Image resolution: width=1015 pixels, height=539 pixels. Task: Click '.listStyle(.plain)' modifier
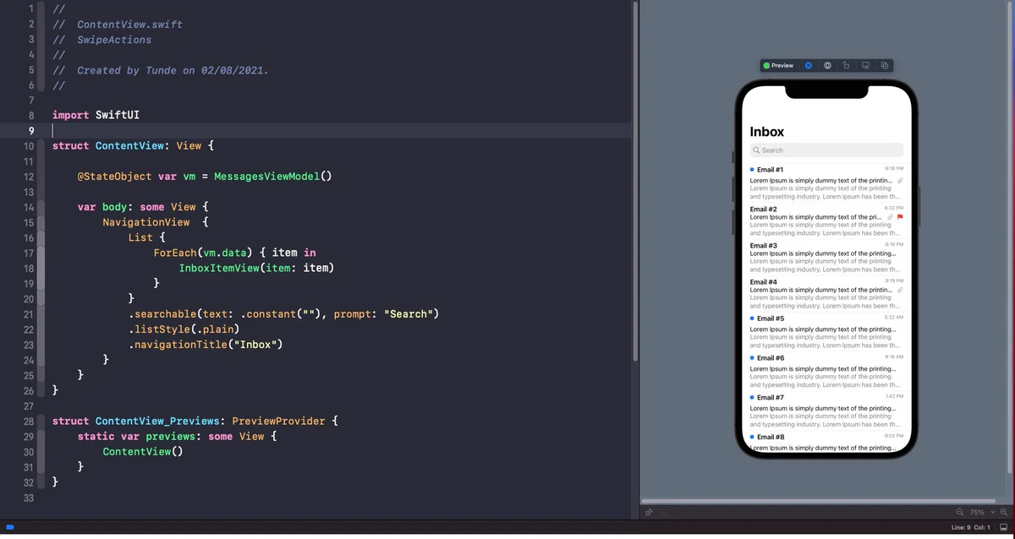tap(184, 329)
